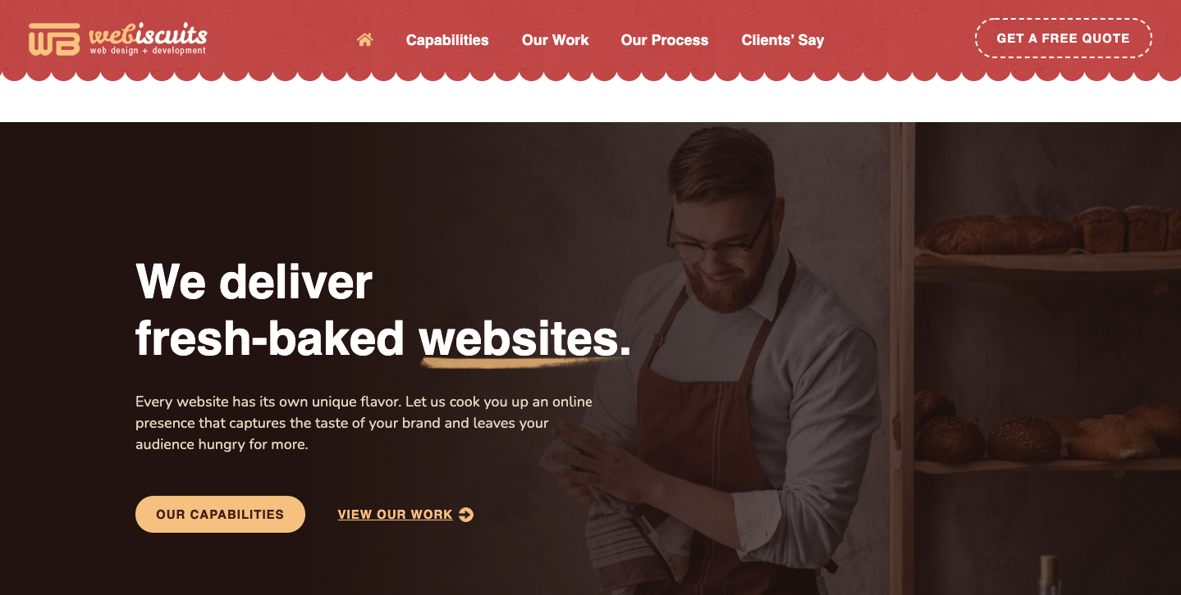Click the WB monogram logo icon
The height and width of the screenshot is (595, 1181).
coord(54,39)
